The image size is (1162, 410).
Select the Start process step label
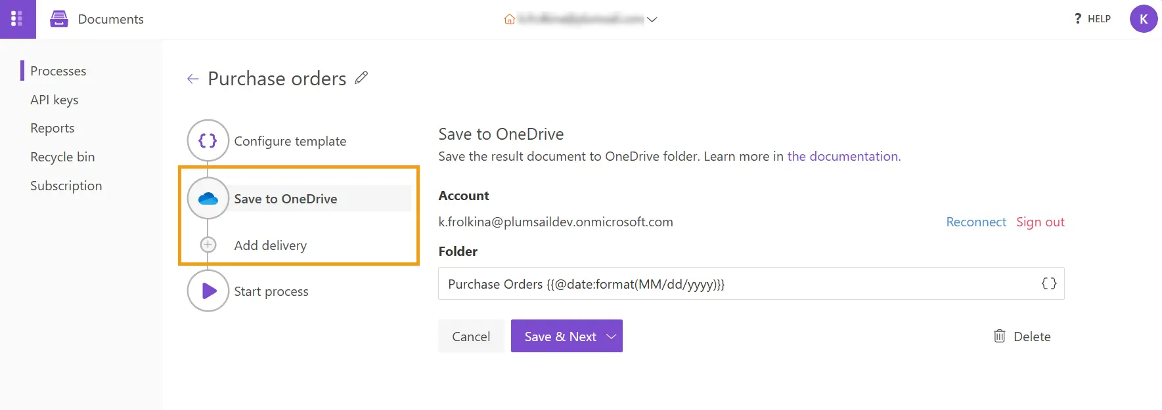(271, 291)
